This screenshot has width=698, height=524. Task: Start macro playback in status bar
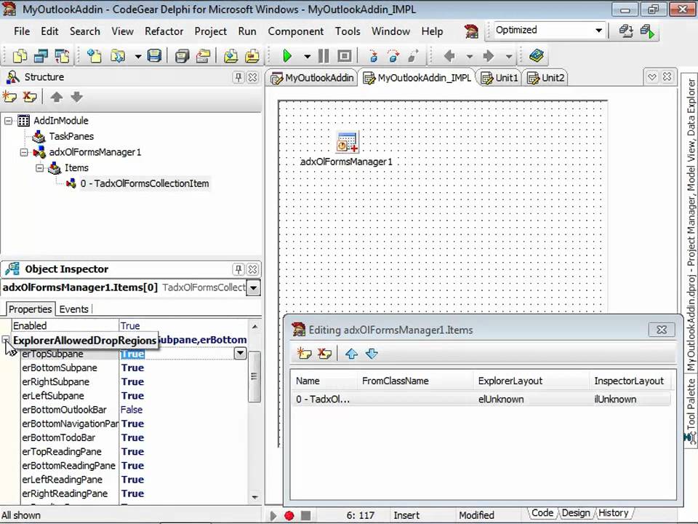coord(273,515)
